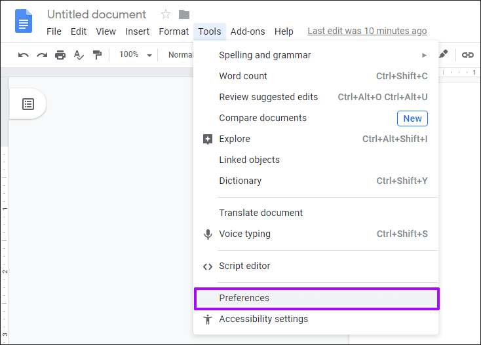Open the View menu
481x345 pixels.
pyautogui.click(x=106, y=31)
